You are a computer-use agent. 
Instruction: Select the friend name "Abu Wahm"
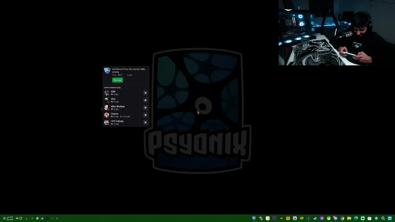(118, 106)
